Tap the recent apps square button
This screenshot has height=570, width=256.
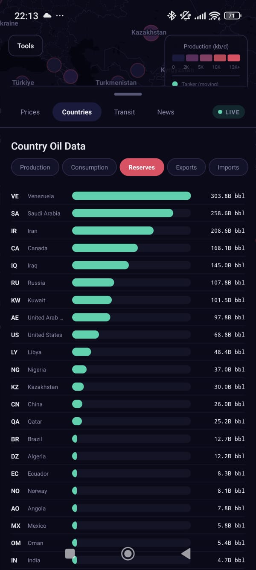pyautogui.click(x=70, y=554)
